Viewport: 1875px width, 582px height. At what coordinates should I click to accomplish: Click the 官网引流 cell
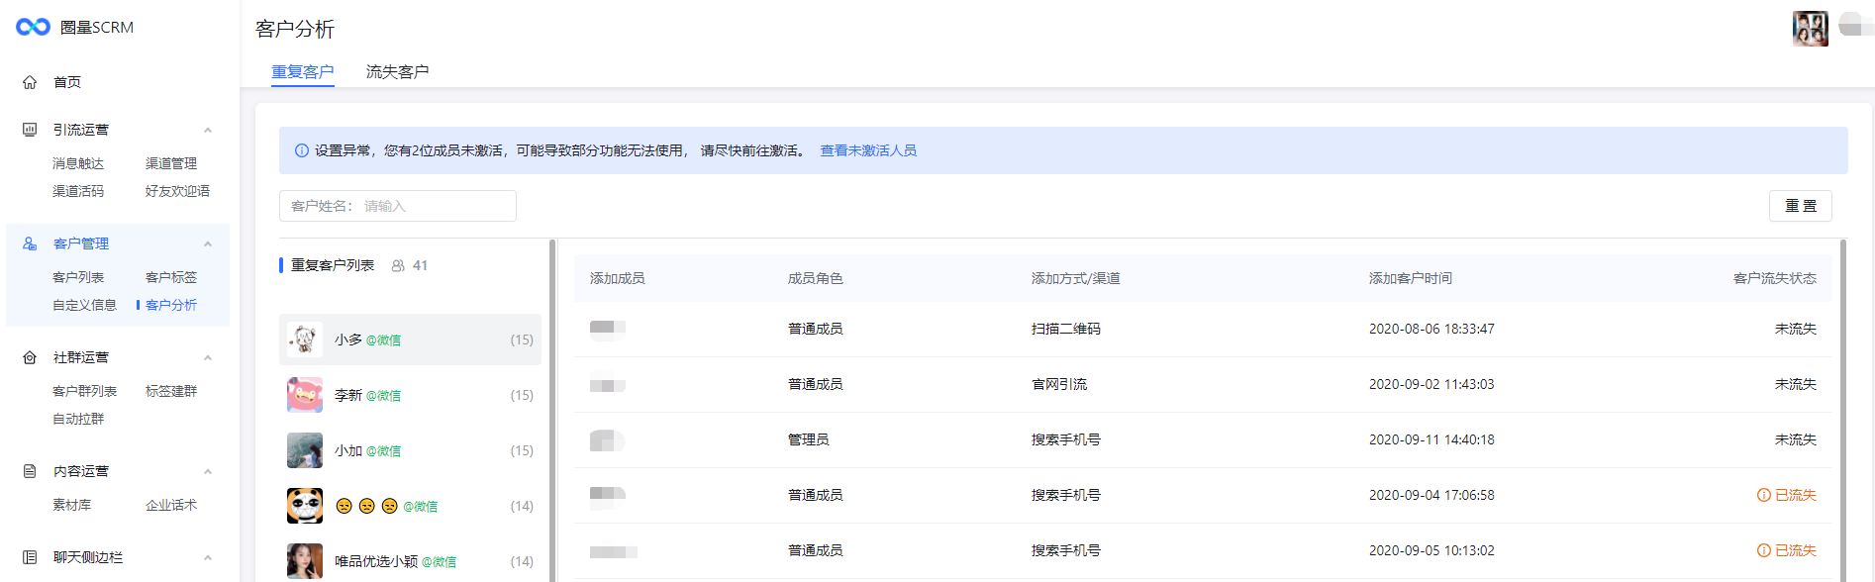click(1059, 384)
